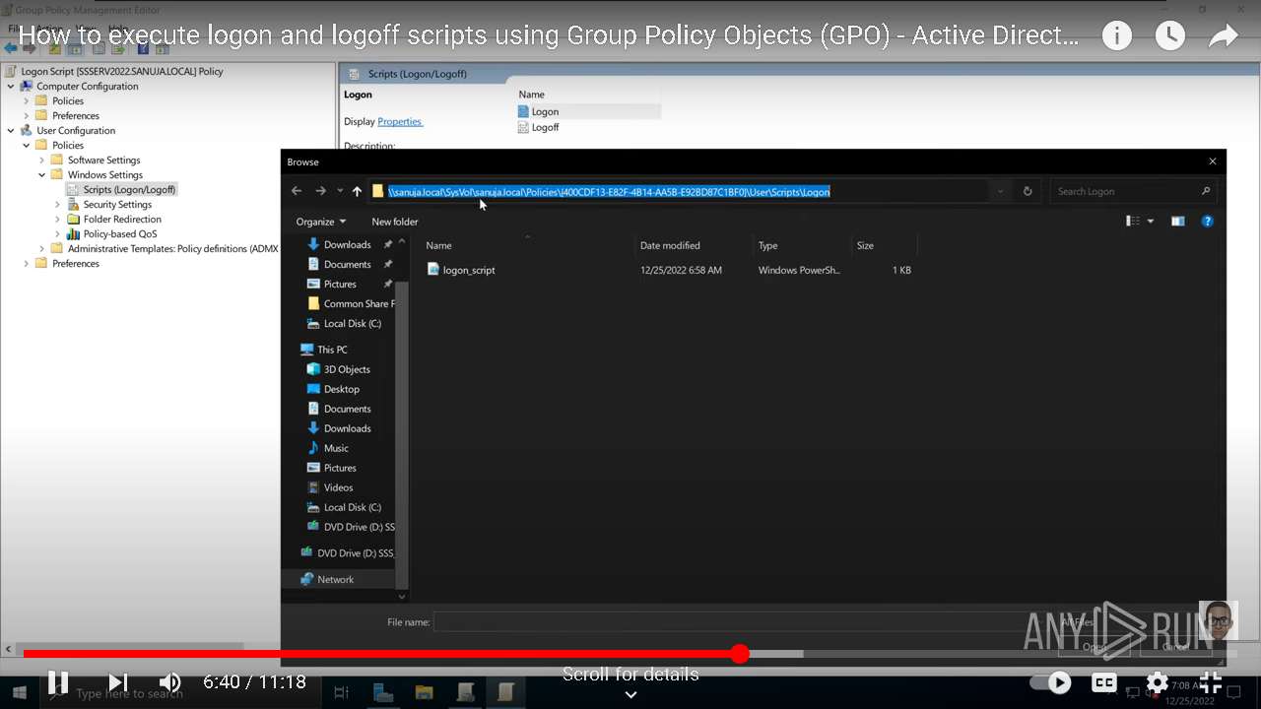Screen dimensions: 1261x709
Task: Select Logon in scripts list
Action: click(x=545, y=111)
